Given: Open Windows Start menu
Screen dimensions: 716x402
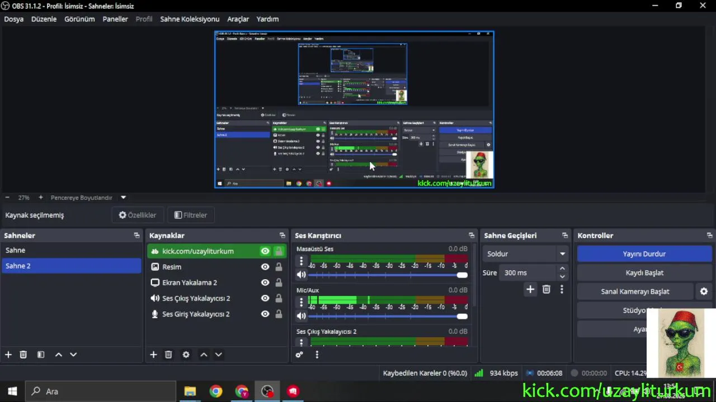Looking at the screenshot, I should [x=12, y=391].
